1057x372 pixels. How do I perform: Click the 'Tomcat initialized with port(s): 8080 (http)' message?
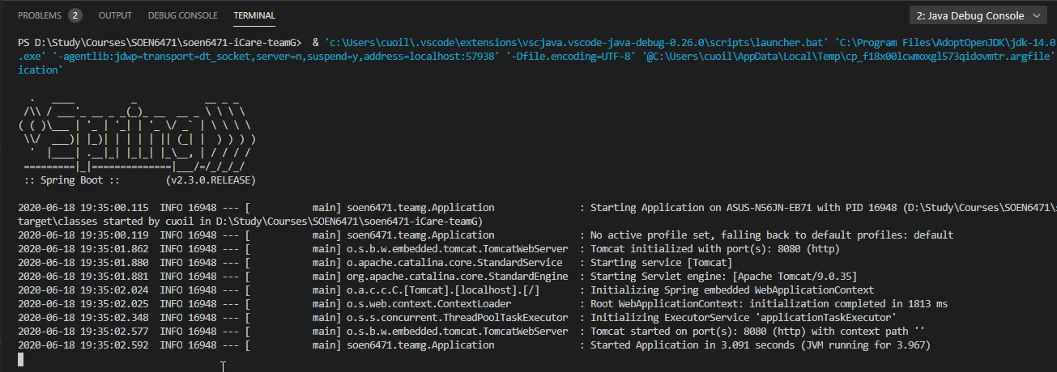tap(714, 249)
